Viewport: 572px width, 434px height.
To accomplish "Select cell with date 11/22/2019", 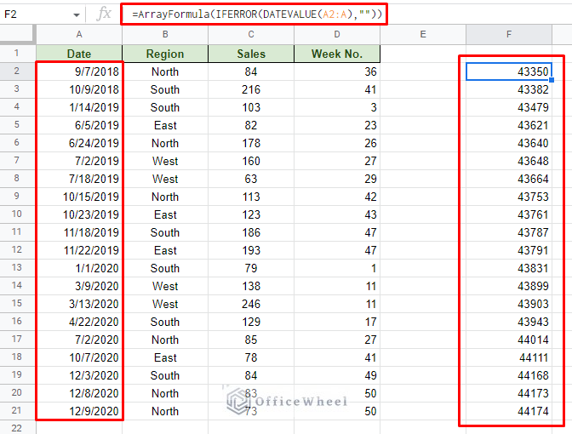I will (x=79, y=250).
